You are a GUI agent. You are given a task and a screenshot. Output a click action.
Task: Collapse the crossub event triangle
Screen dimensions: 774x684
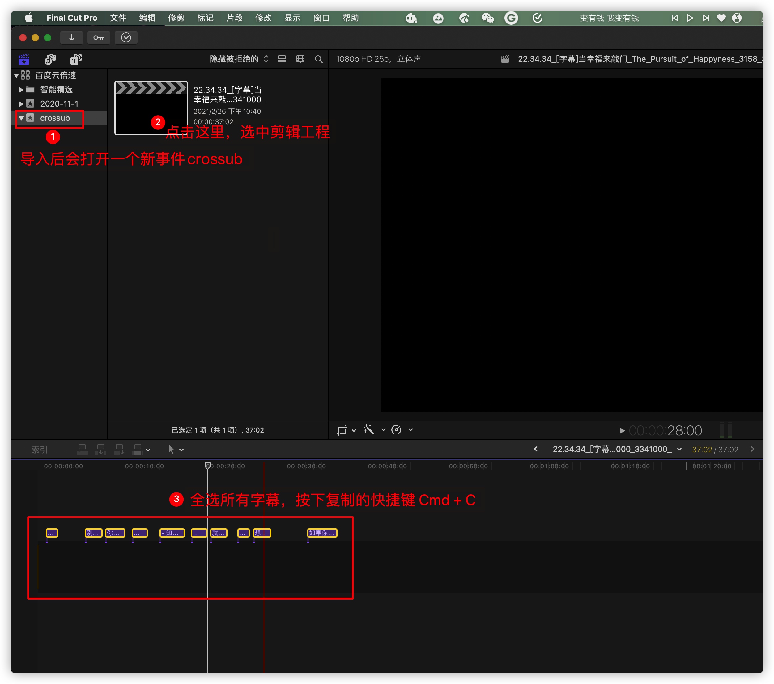pyautogui.click(x=21, y=118)
